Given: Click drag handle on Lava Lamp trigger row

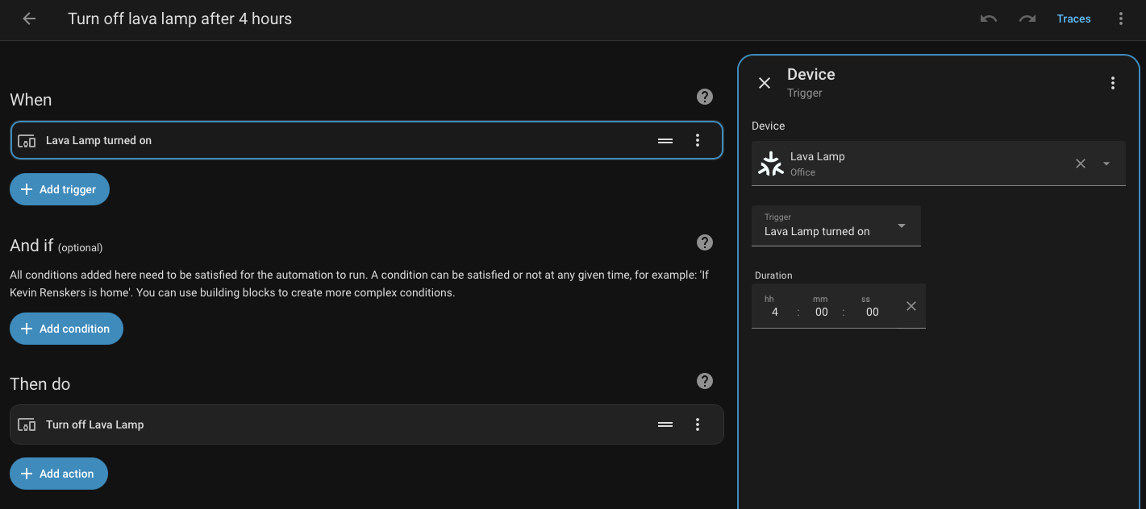Looking at the screenshot, I should tap(665, 140).
